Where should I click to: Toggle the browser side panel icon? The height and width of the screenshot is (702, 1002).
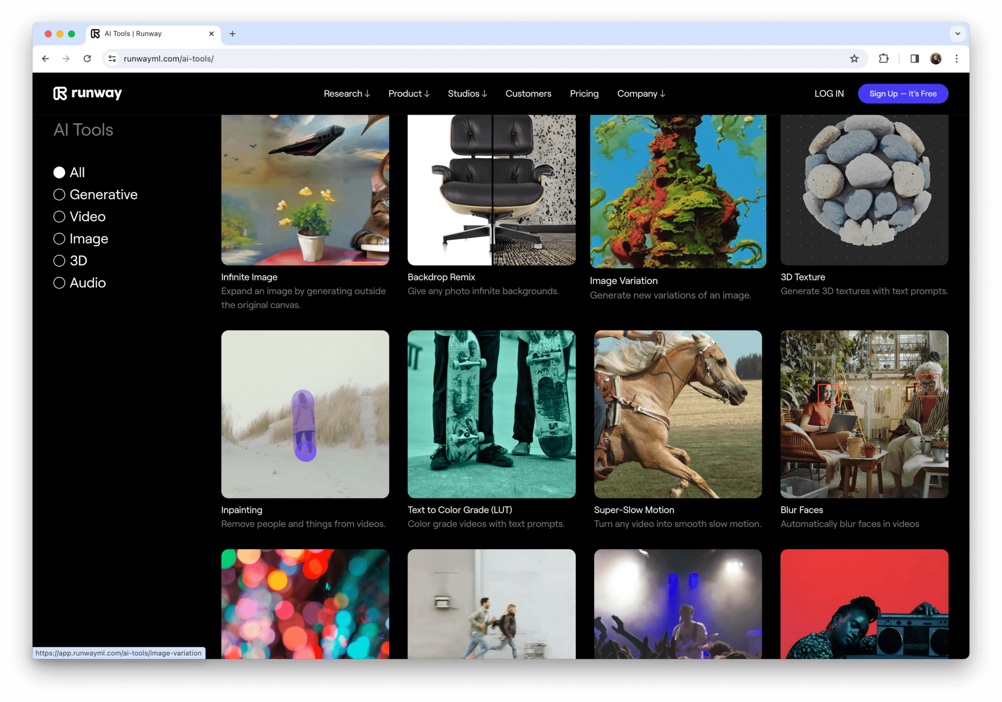pyautogui.click(x=915, y=58)
